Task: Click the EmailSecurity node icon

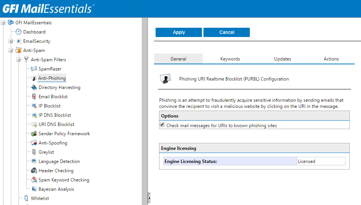Action: click(x=19, y=41)
